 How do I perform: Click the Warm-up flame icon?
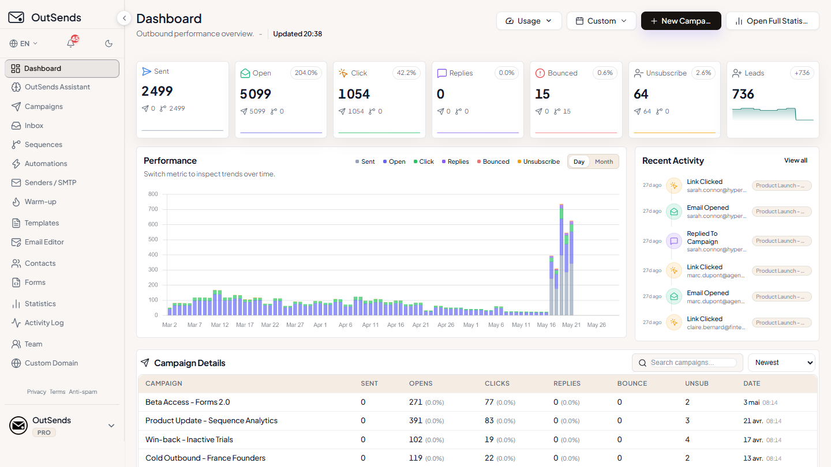tap(16, 202)
